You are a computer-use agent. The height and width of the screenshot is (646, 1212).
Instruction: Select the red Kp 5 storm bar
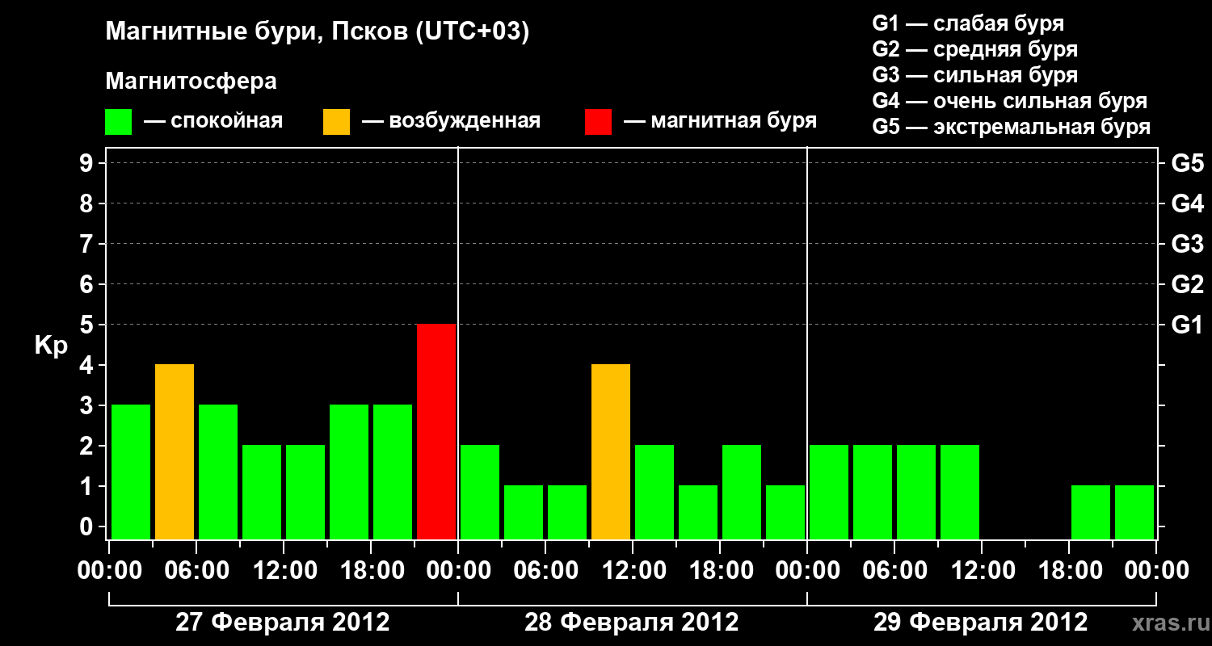436,432
